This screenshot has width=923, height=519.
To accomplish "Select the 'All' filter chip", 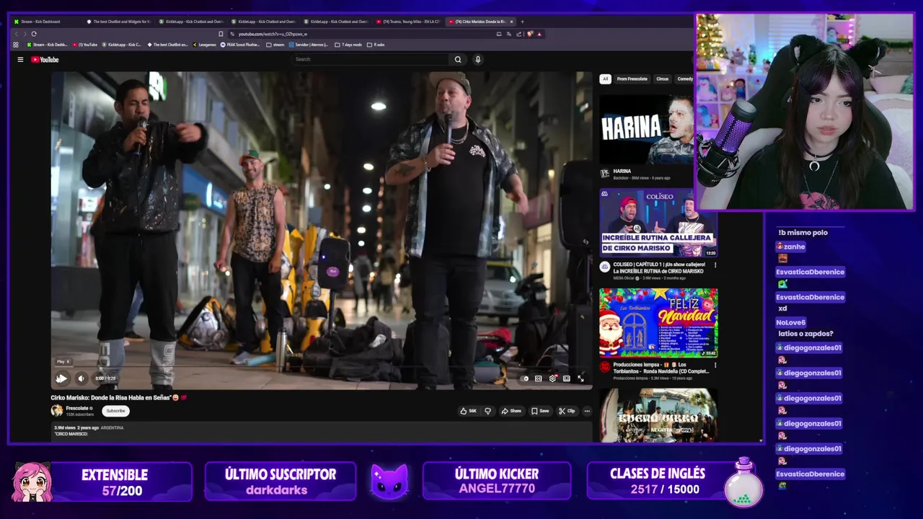I will coord(605,79).
